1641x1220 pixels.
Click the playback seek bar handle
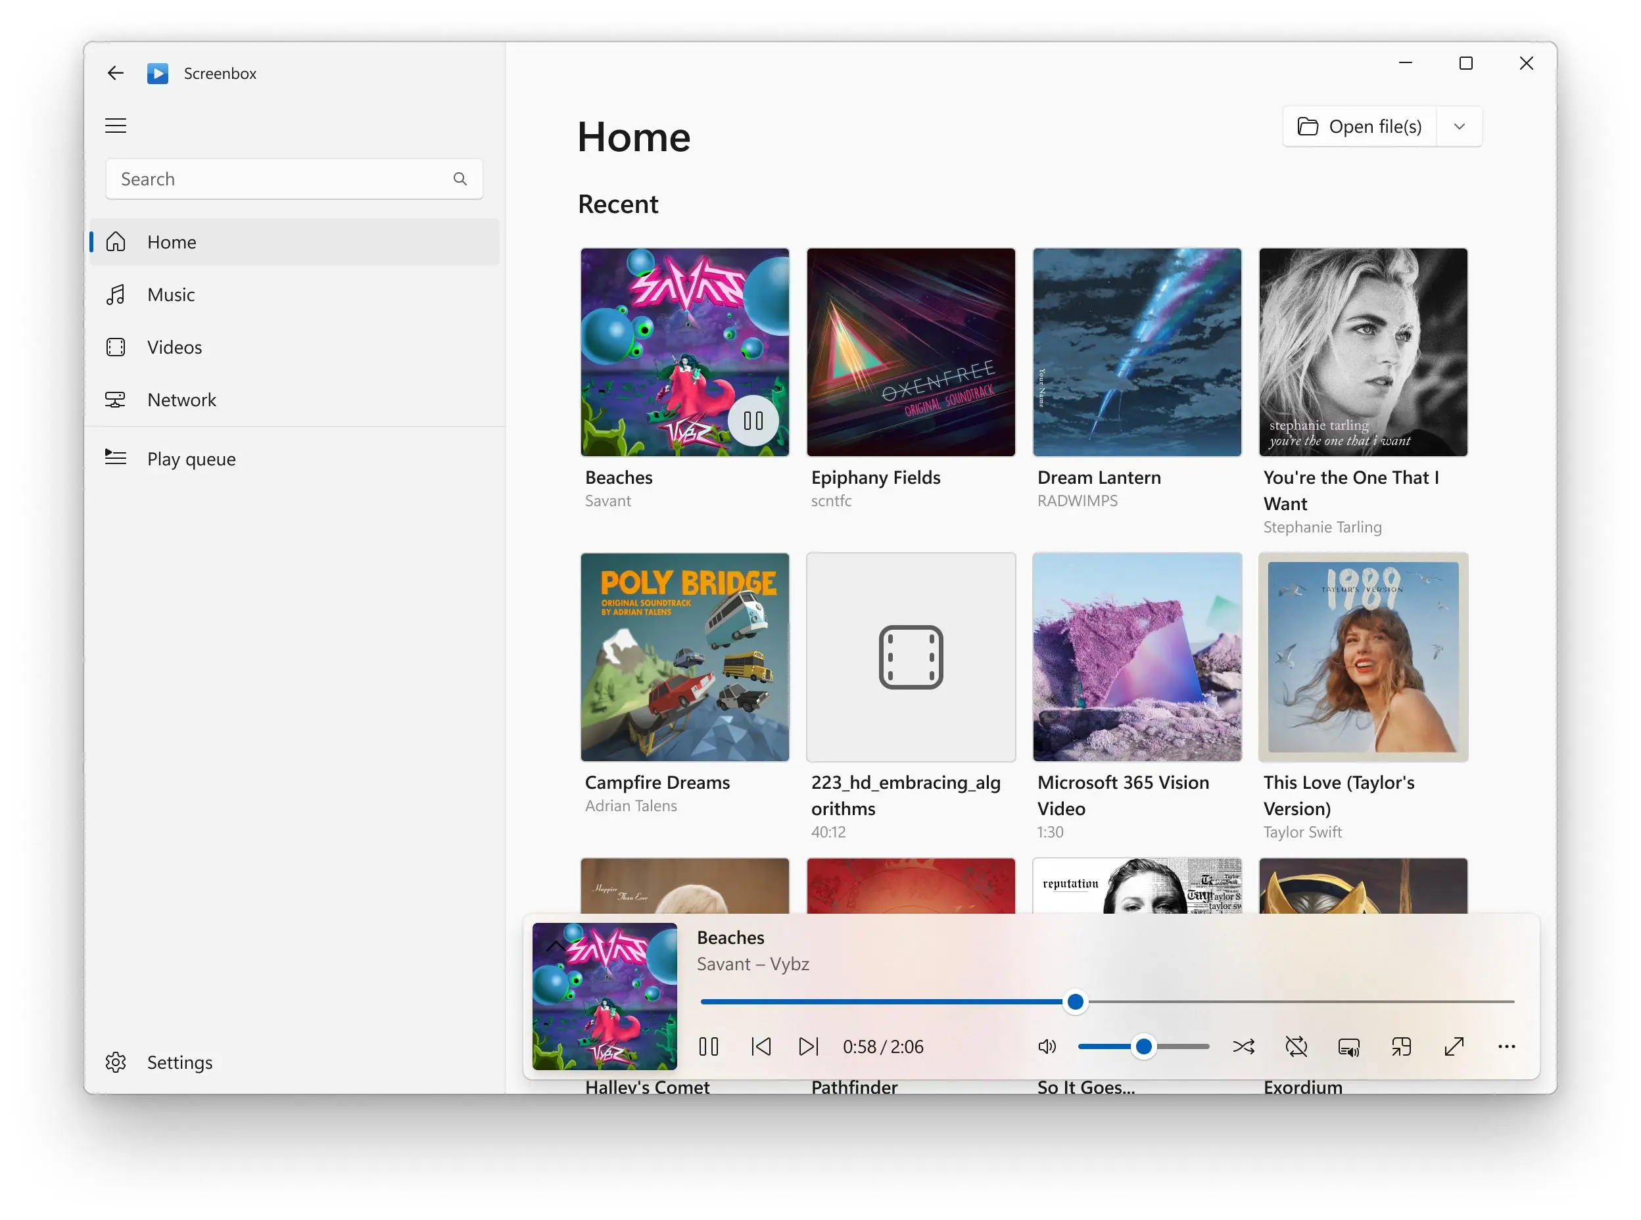pyautogui.click(x=1076, y=1002)
